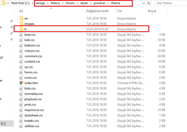Expand chevron after Yerel Disk (C:)
The image size is (187, 132).
32,3
